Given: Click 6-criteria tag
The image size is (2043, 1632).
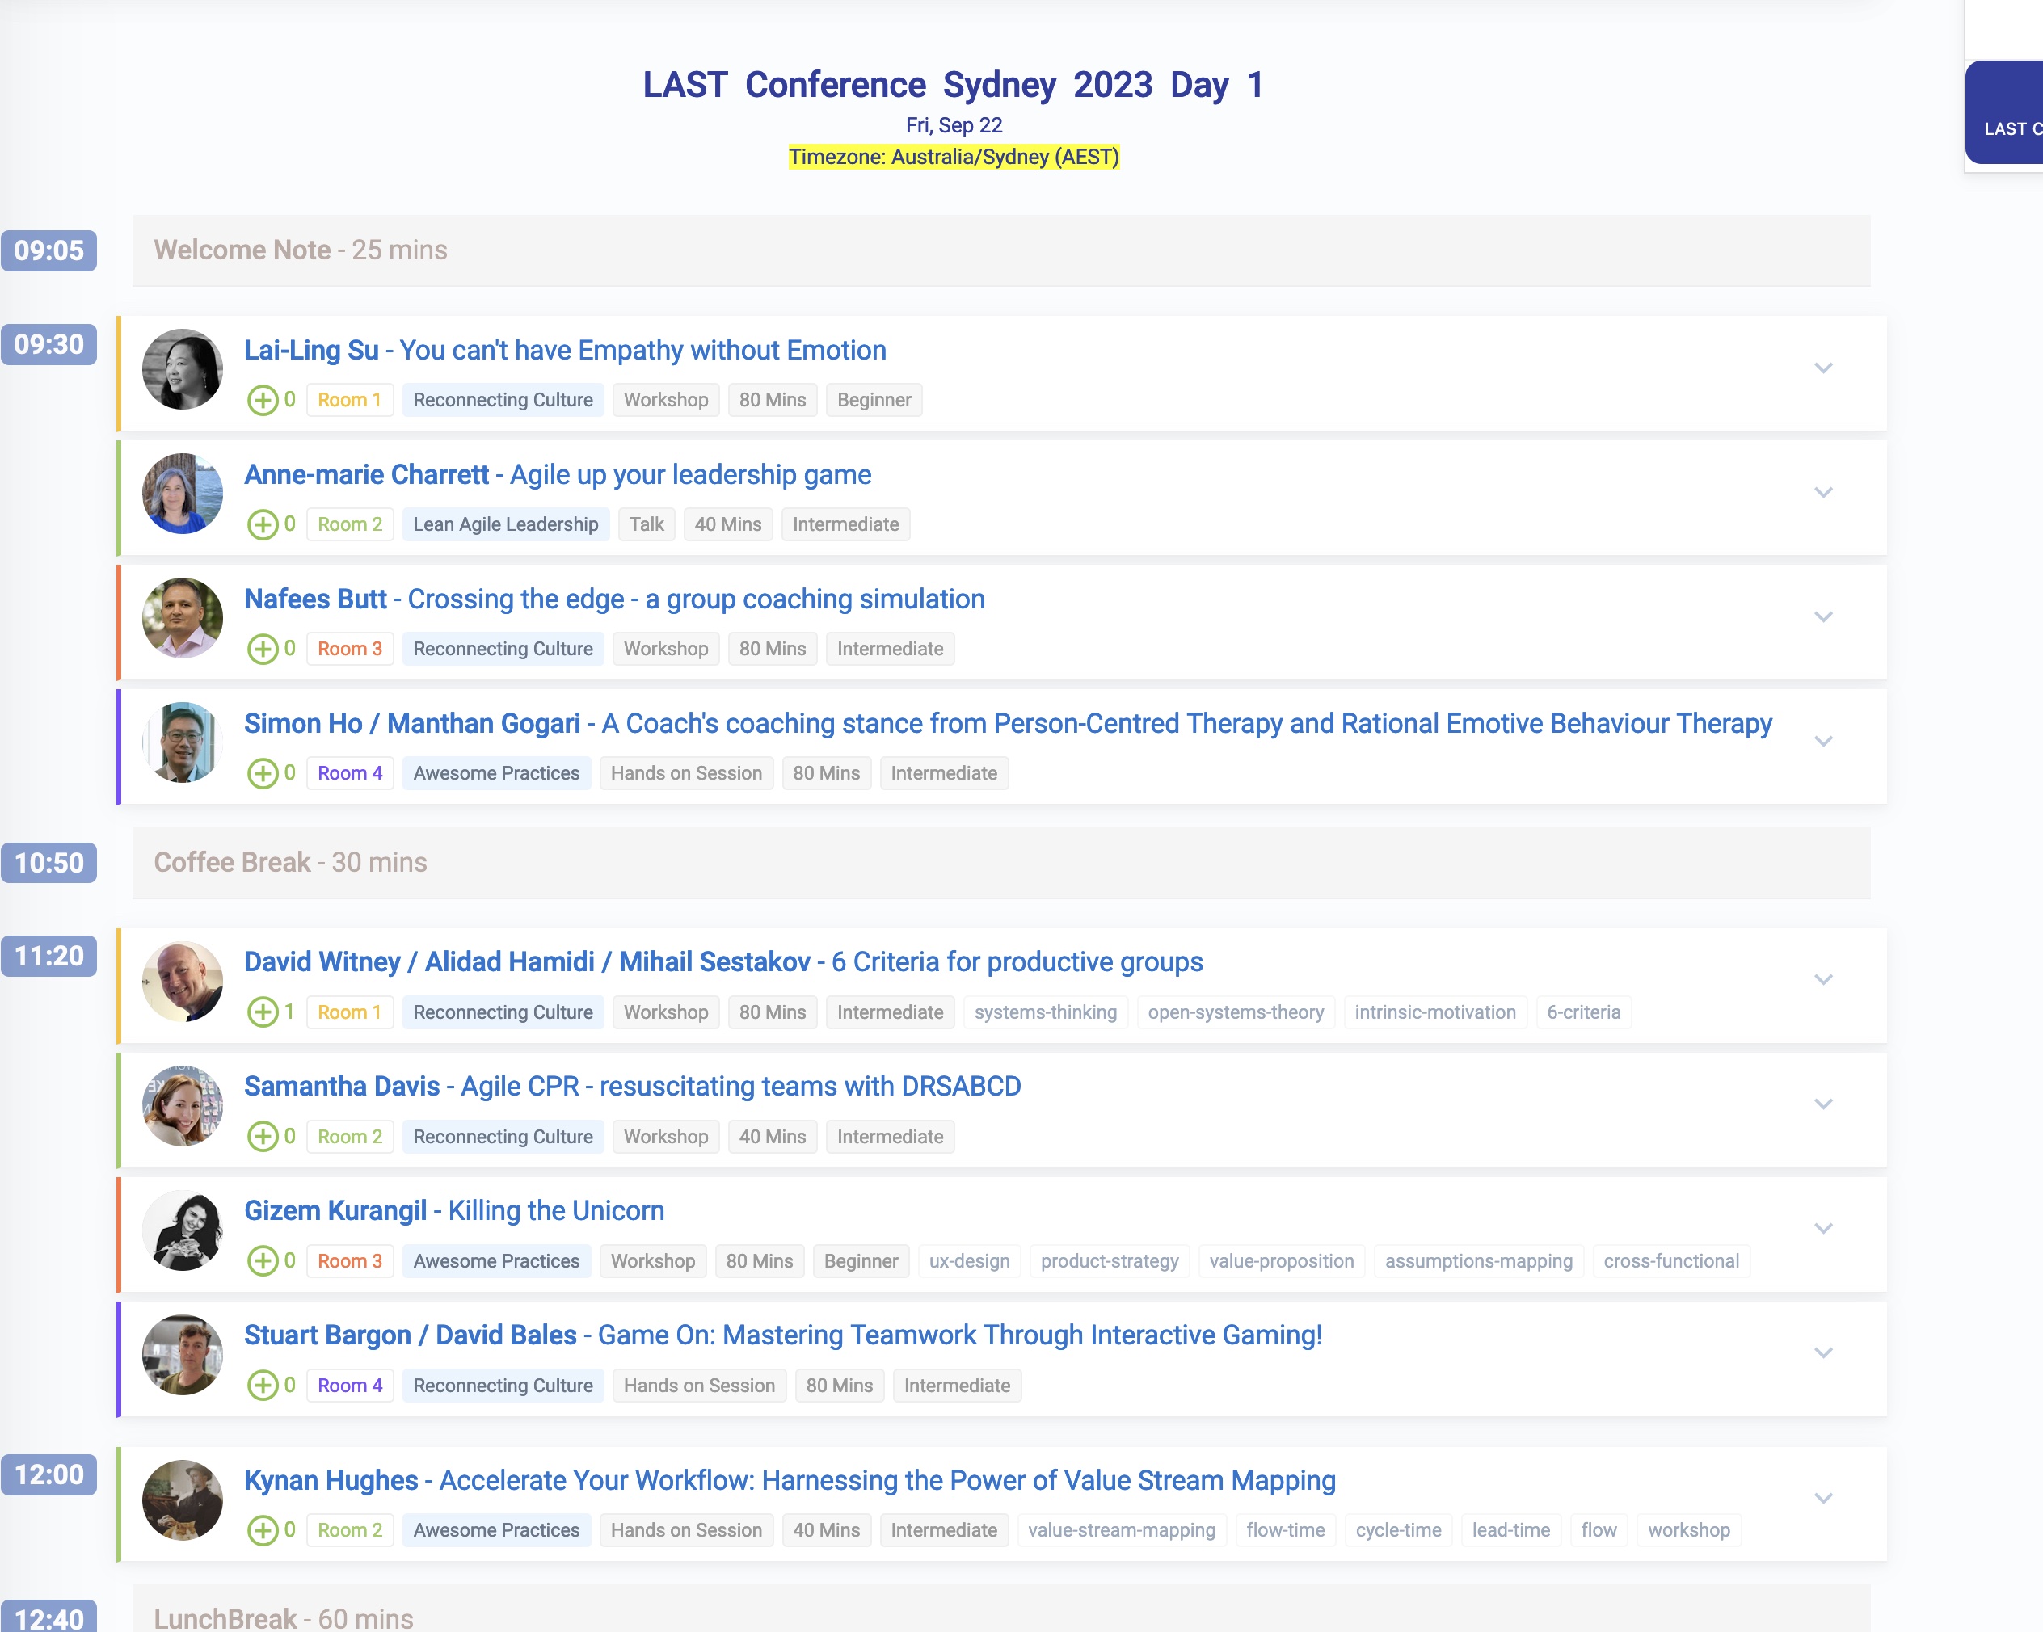Looking at the screenshot, I should point(1583,1012).
